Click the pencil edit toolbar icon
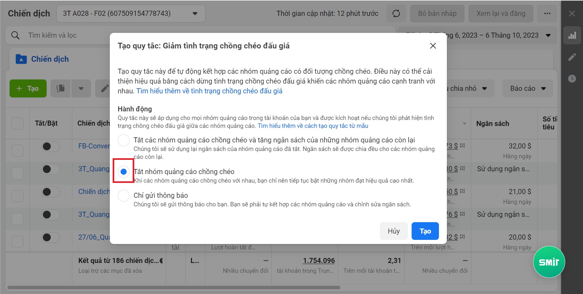583x294 pixels. coord(105,88)
